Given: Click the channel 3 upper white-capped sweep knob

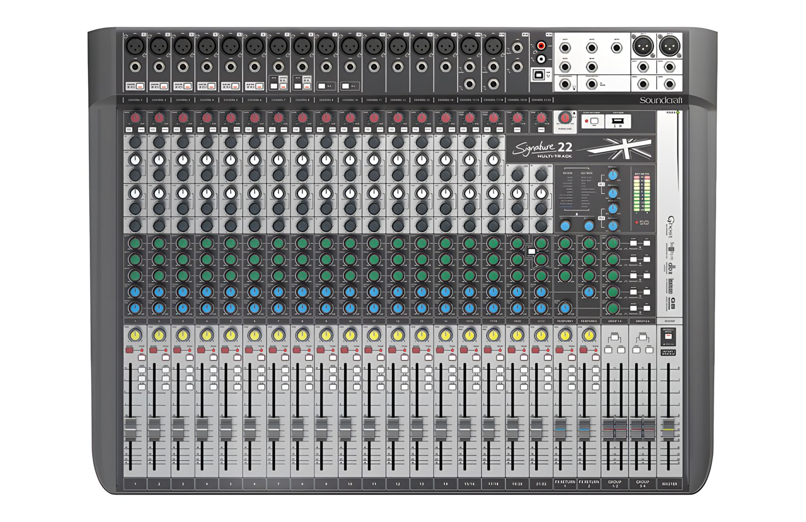Looking at the screenshot, I should [x=183, y=160].
